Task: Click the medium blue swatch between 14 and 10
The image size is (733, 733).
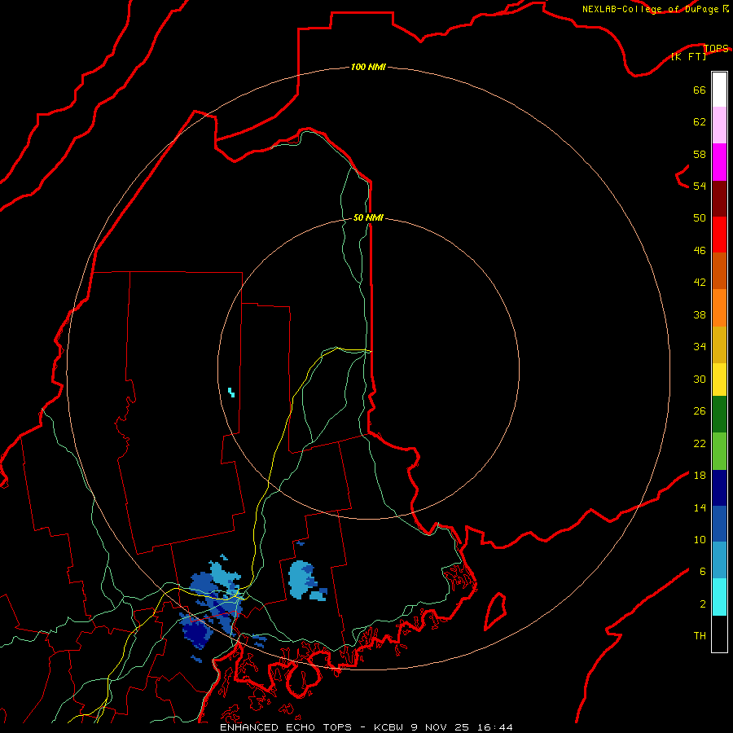Action: (719, 524)
